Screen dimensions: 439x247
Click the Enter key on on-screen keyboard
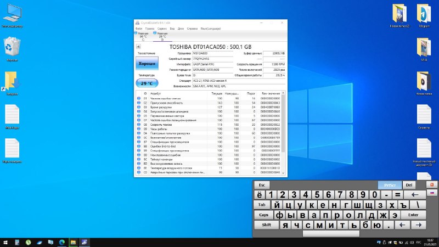(x=413, y=215)
